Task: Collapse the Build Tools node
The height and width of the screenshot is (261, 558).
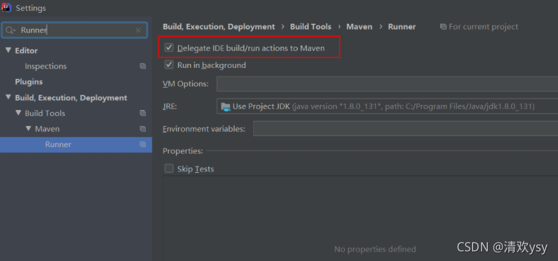Action: click(x=19, y=113)
